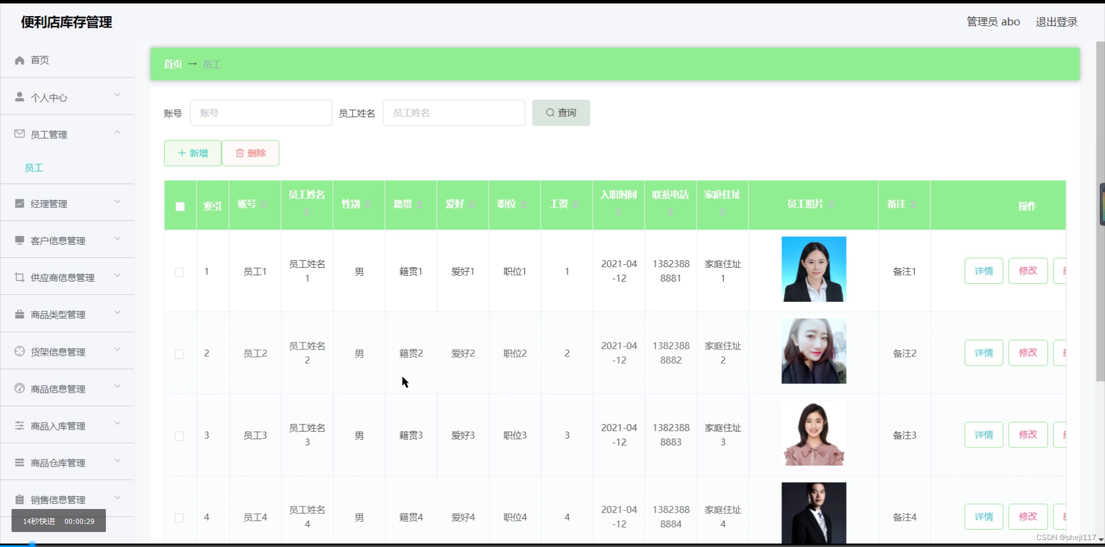Image resolution: width=1105 pixels, height=547 pixels.
Task: Open the 员工 submenu item
Action: (33, 168)
